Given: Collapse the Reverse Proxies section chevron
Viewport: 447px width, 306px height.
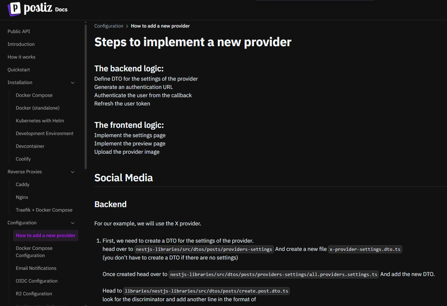Looking at the screenshot, I should pyautogui.click(x=73, y=172).
